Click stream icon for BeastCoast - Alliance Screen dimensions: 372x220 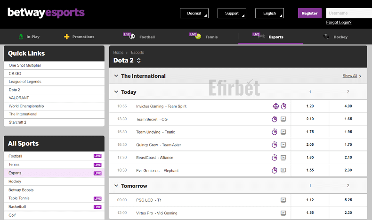(x=283, y=158)
